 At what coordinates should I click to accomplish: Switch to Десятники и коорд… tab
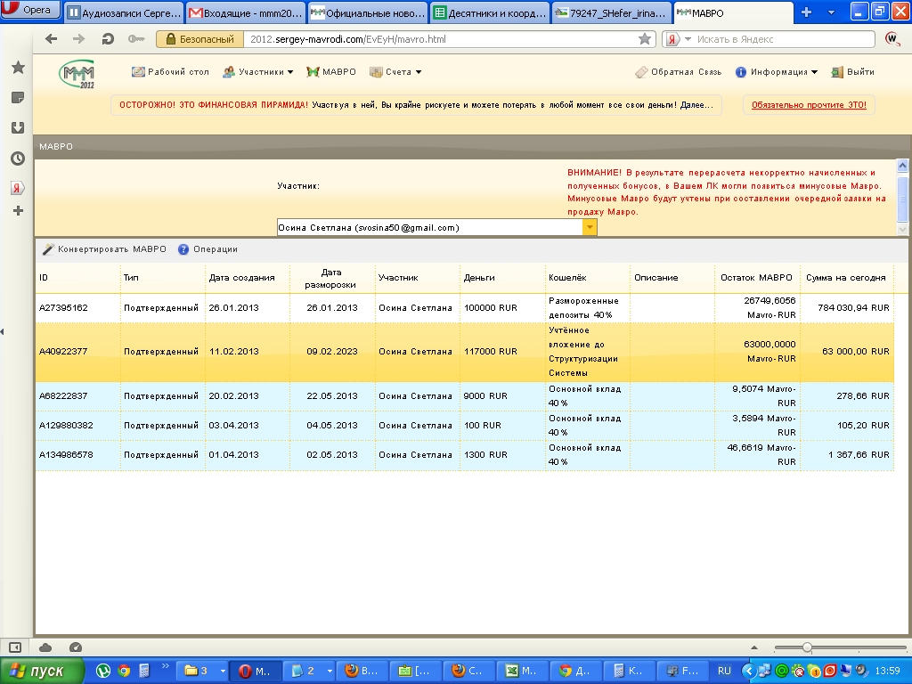point(489,12)
